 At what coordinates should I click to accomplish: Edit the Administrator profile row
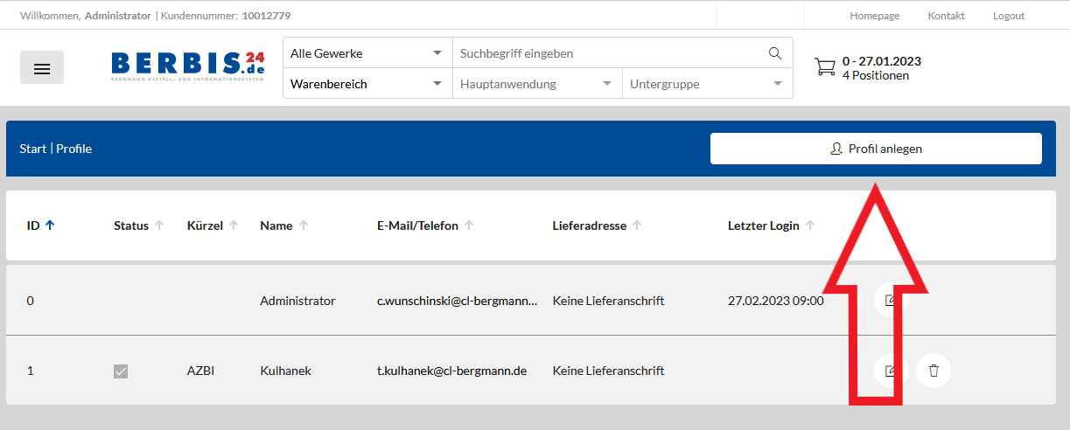click(891, 301)
